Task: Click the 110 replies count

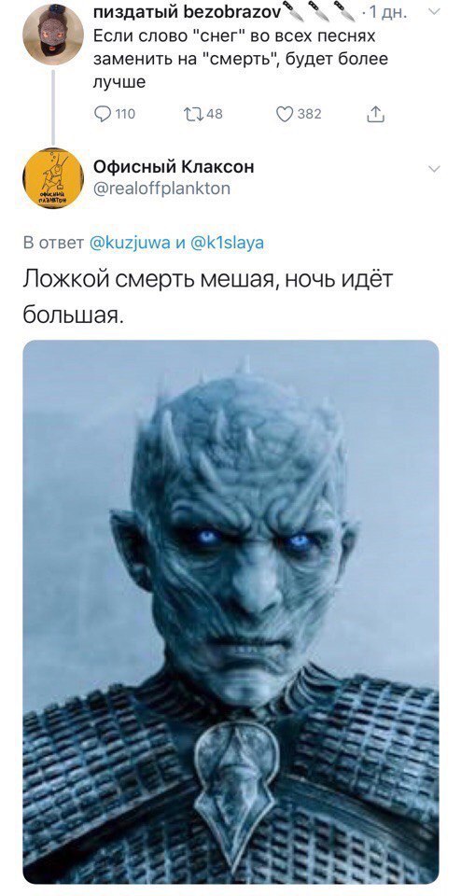Action: (x=125, y=114)
